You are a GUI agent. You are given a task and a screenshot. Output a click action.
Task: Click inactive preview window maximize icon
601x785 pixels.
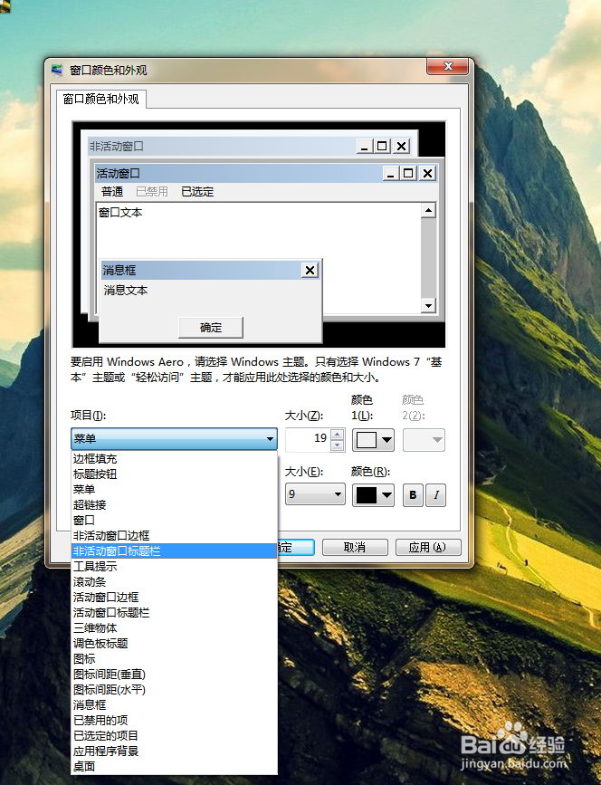pos(382,146)
